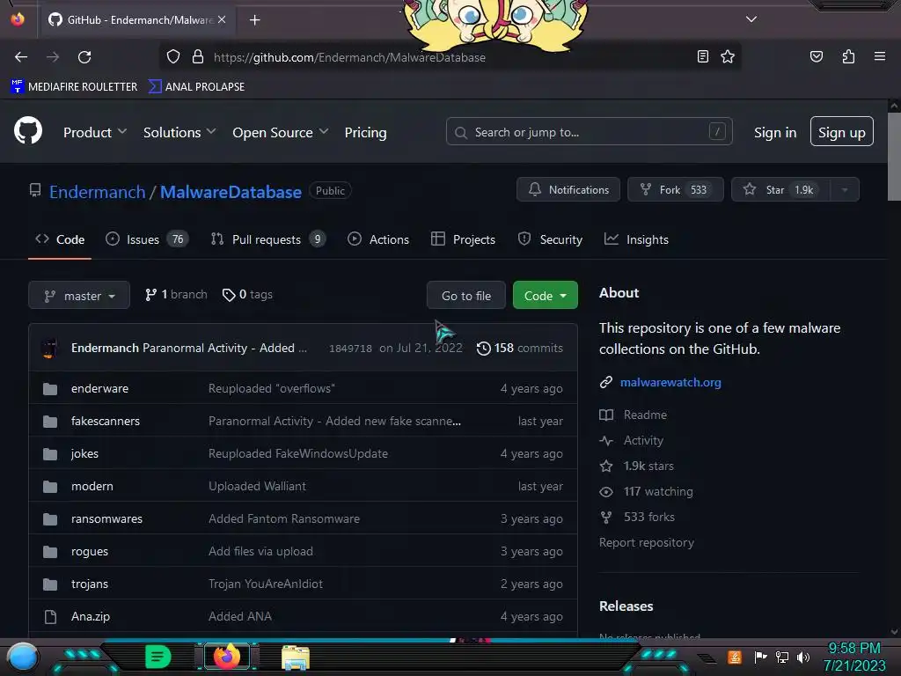The image size is (901, 676).
Task: Expand the Product menu
Action: point(95,132)
